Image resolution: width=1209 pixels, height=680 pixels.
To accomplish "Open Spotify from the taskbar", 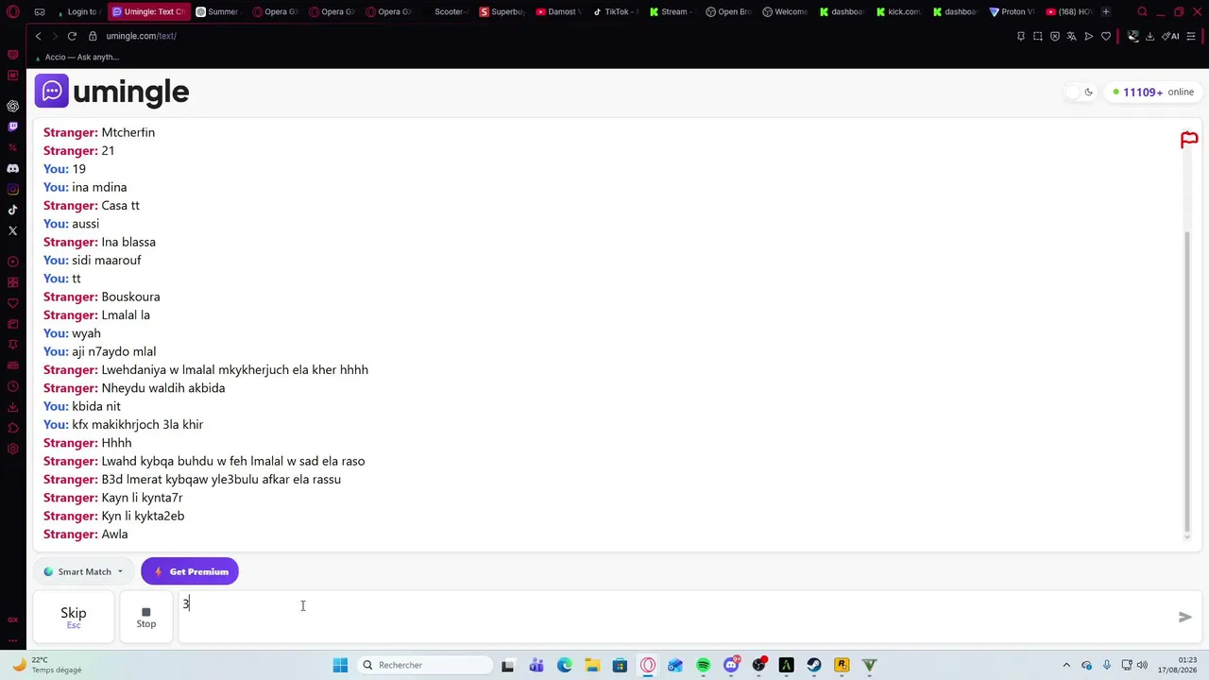I will [703, 665].
